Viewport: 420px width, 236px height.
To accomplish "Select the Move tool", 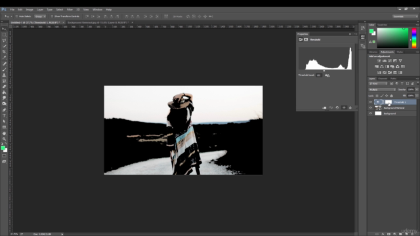I will [4, 29].
